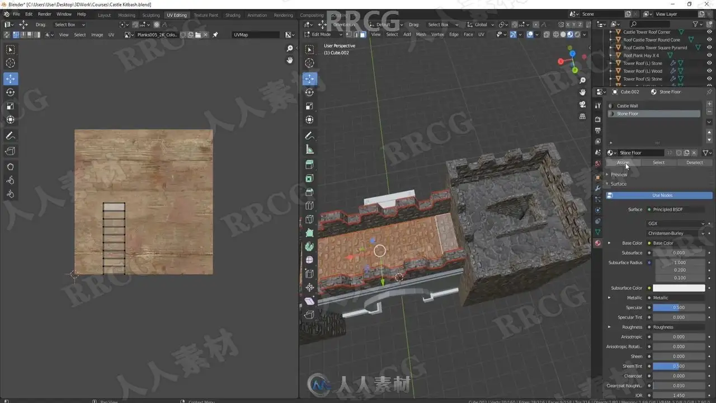716x403 pixels.
Task: Choose the Rotate tool in the 3D viewport toolbar
Action: tap(309, 92)
